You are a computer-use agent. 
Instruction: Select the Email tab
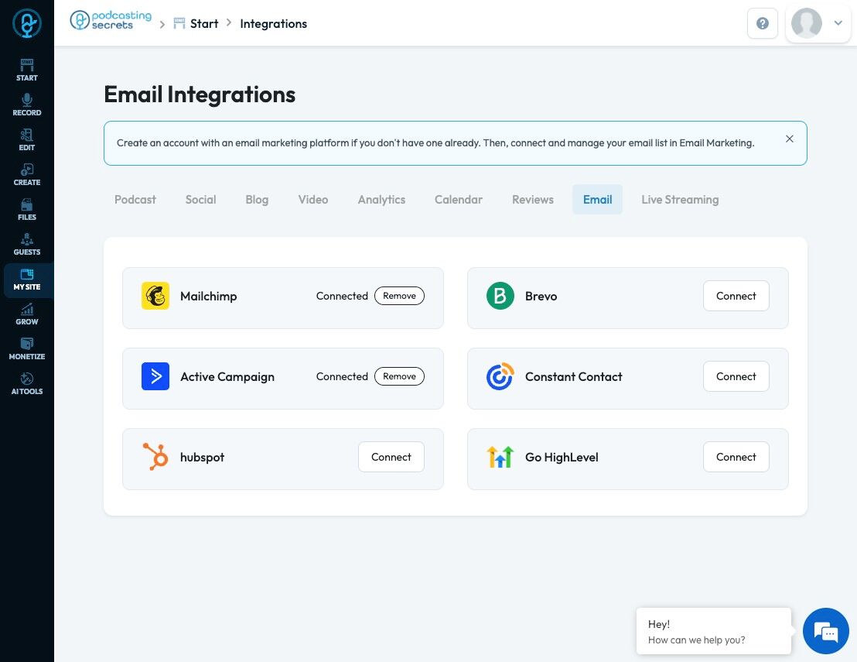597,200
